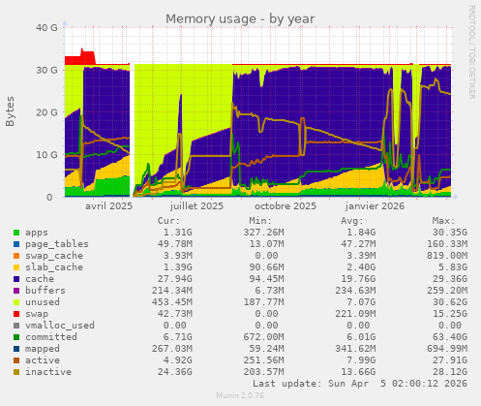Click the '10 G' y-axis tick label

[x=46, y=155]
